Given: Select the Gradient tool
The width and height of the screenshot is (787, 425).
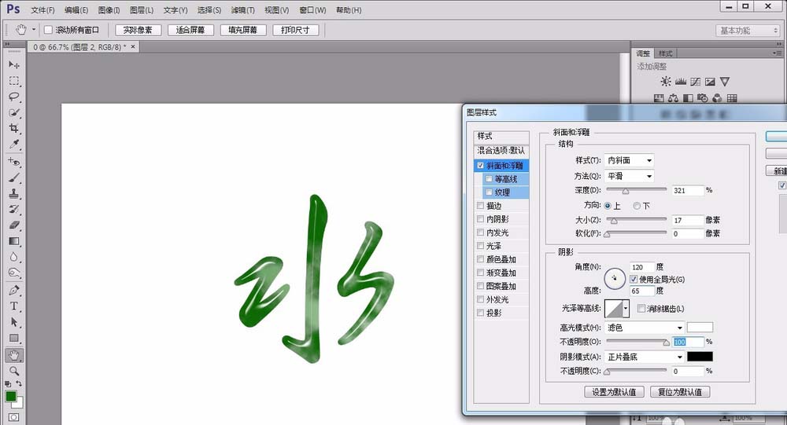Looking at the screenshot, I should [x=14, y=241].
